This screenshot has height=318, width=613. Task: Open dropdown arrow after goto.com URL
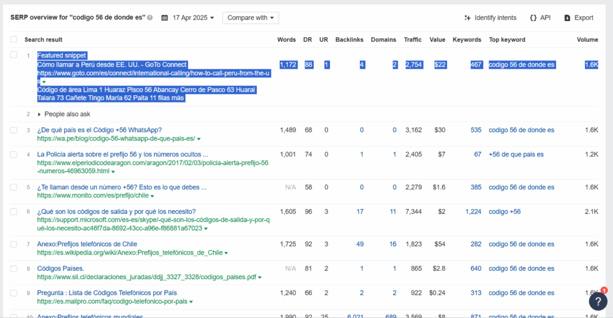pos(44,82)
